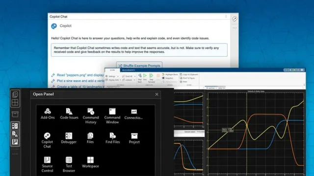Switch to the HOME tab in the scope window

tap(112, 70)
